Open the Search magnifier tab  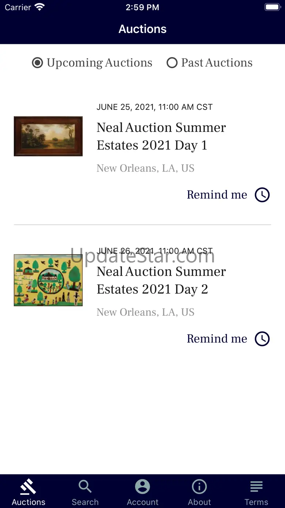click(x=85, y=487)
